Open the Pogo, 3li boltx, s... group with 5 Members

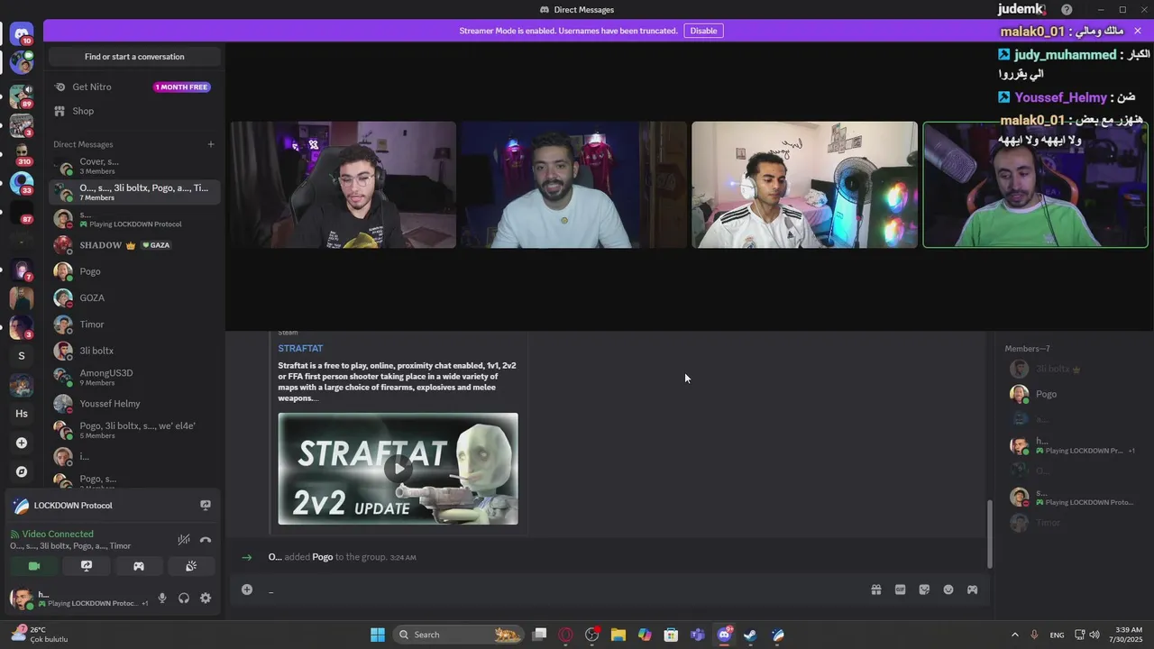click(134, 430)
